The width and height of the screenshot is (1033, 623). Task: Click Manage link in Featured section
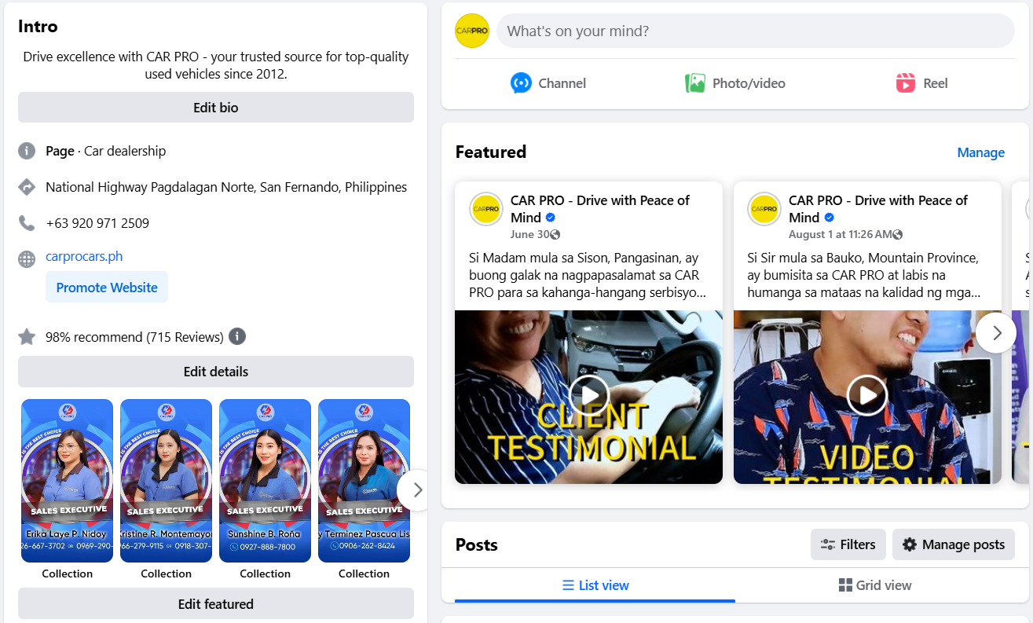point(980,152)
